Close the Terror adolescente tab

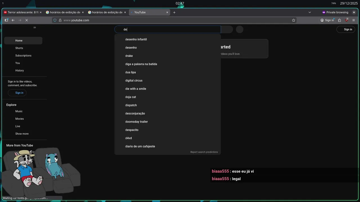click(x=40, y=12)
